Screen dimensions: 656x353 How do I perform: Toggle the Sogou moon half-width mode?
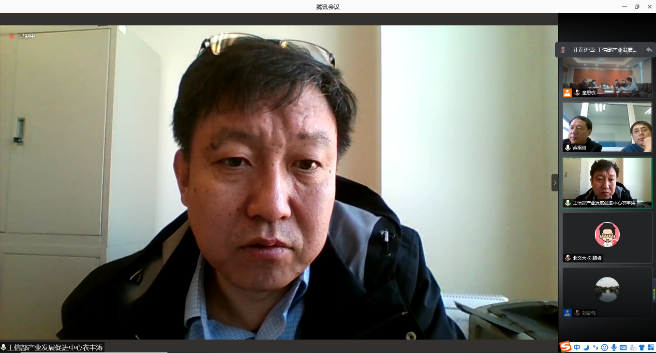[x=586, y=347]
